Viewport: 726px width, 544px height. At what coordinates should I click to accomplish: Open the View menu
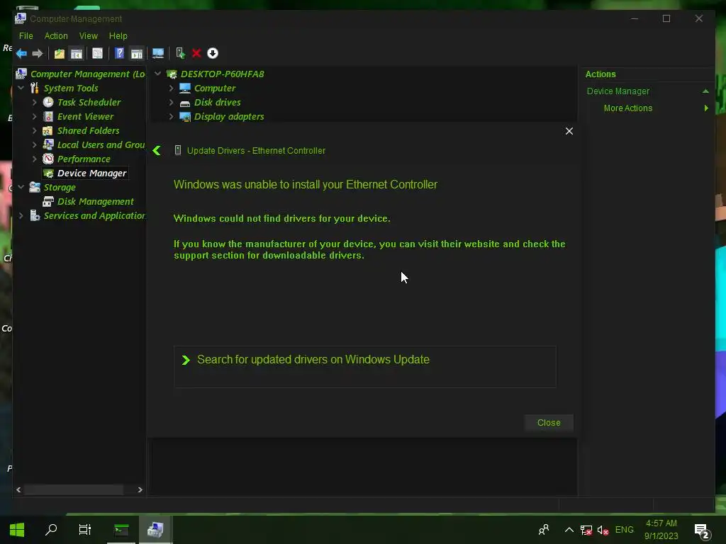89,35
